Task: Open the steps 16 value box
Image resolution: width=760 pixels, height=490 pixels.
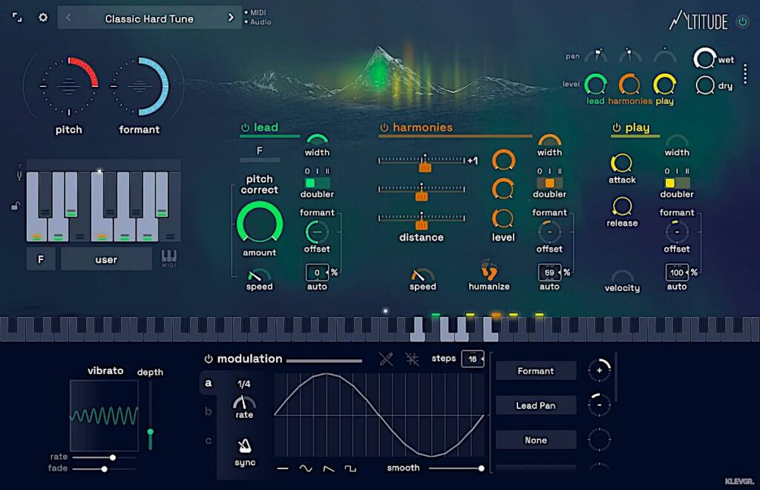Action: (x=473, y=359)
